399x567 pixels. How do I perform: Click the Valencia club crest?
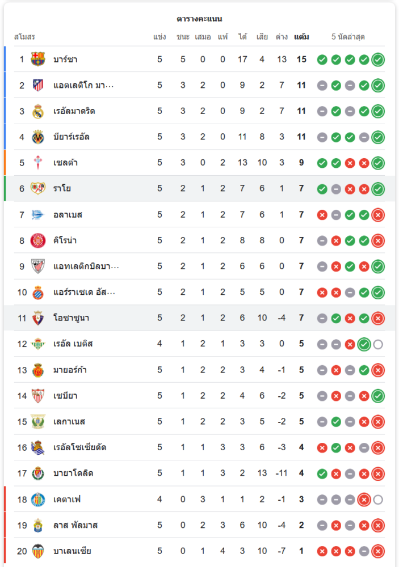click(x=38, y=551)
